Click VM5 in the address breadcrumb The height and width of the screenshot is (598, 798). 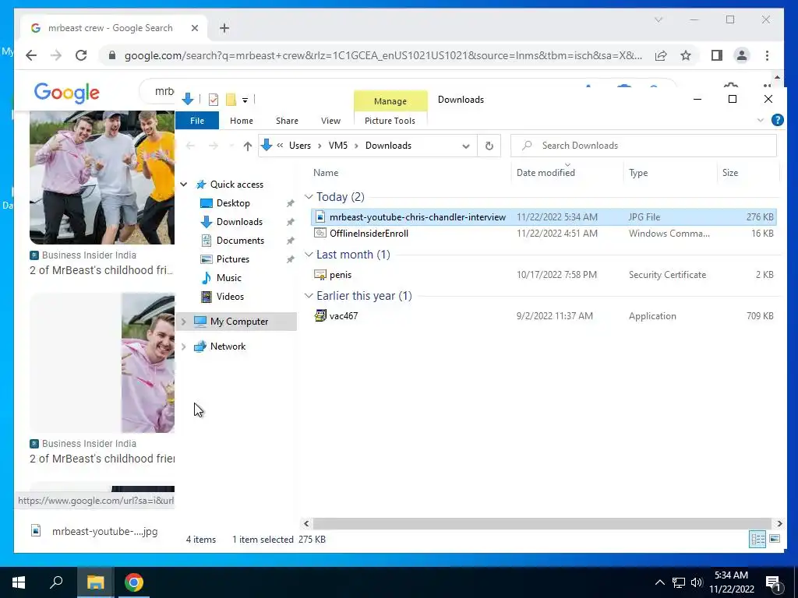point(338,146)
